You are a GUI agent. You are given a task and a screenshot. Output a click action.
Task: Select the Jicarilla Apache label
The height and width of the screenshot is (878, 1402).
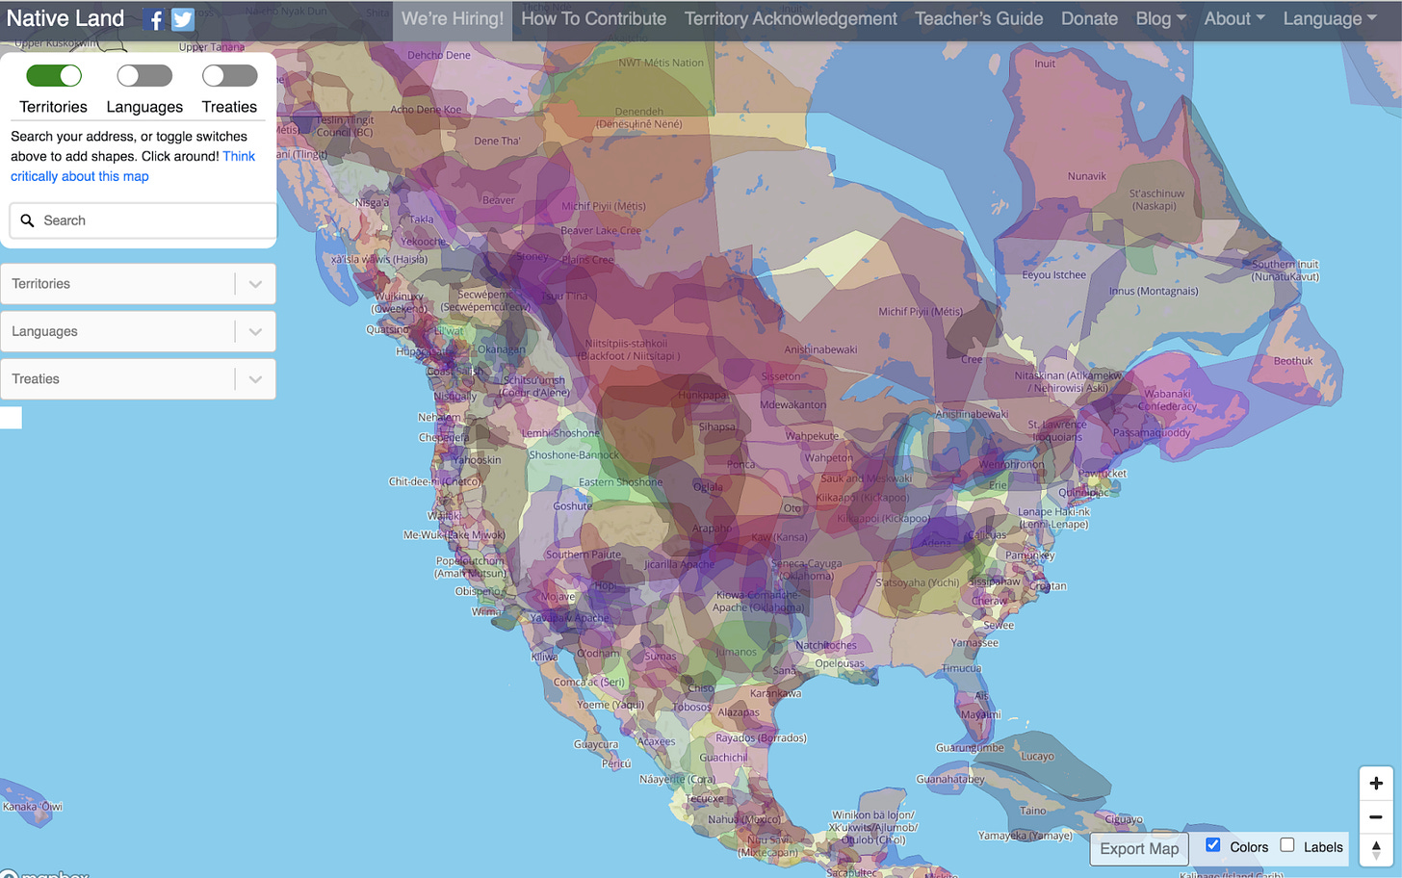(680, 564)
